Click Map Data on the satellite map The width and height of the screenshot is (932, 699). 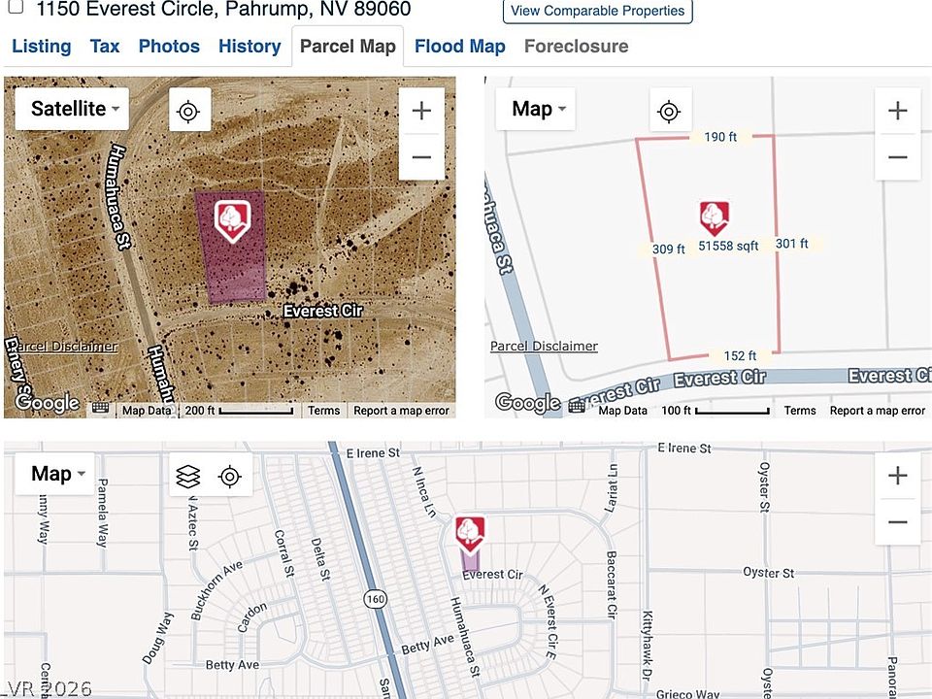coord(147,410)
